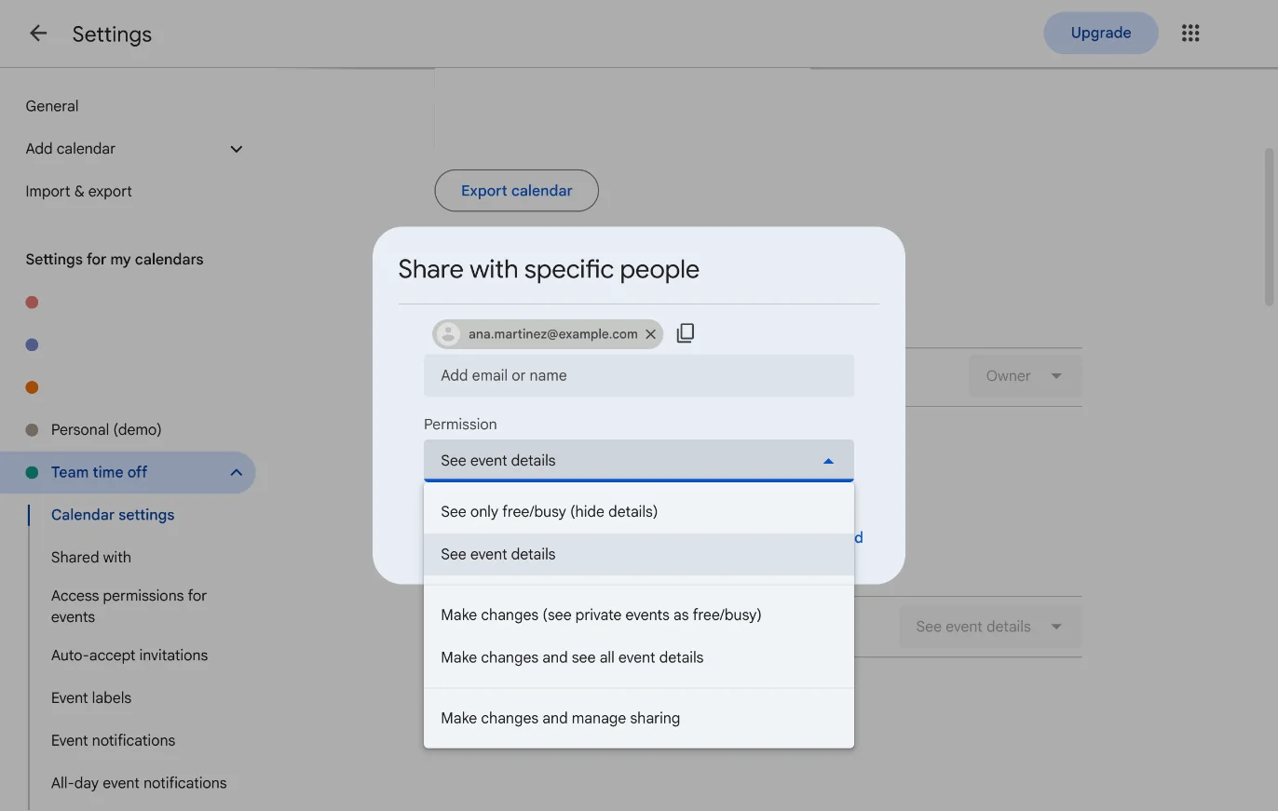Go to Access permissions for events
Viewport: 1278px width, 811px height.
(x=129, y=606)
